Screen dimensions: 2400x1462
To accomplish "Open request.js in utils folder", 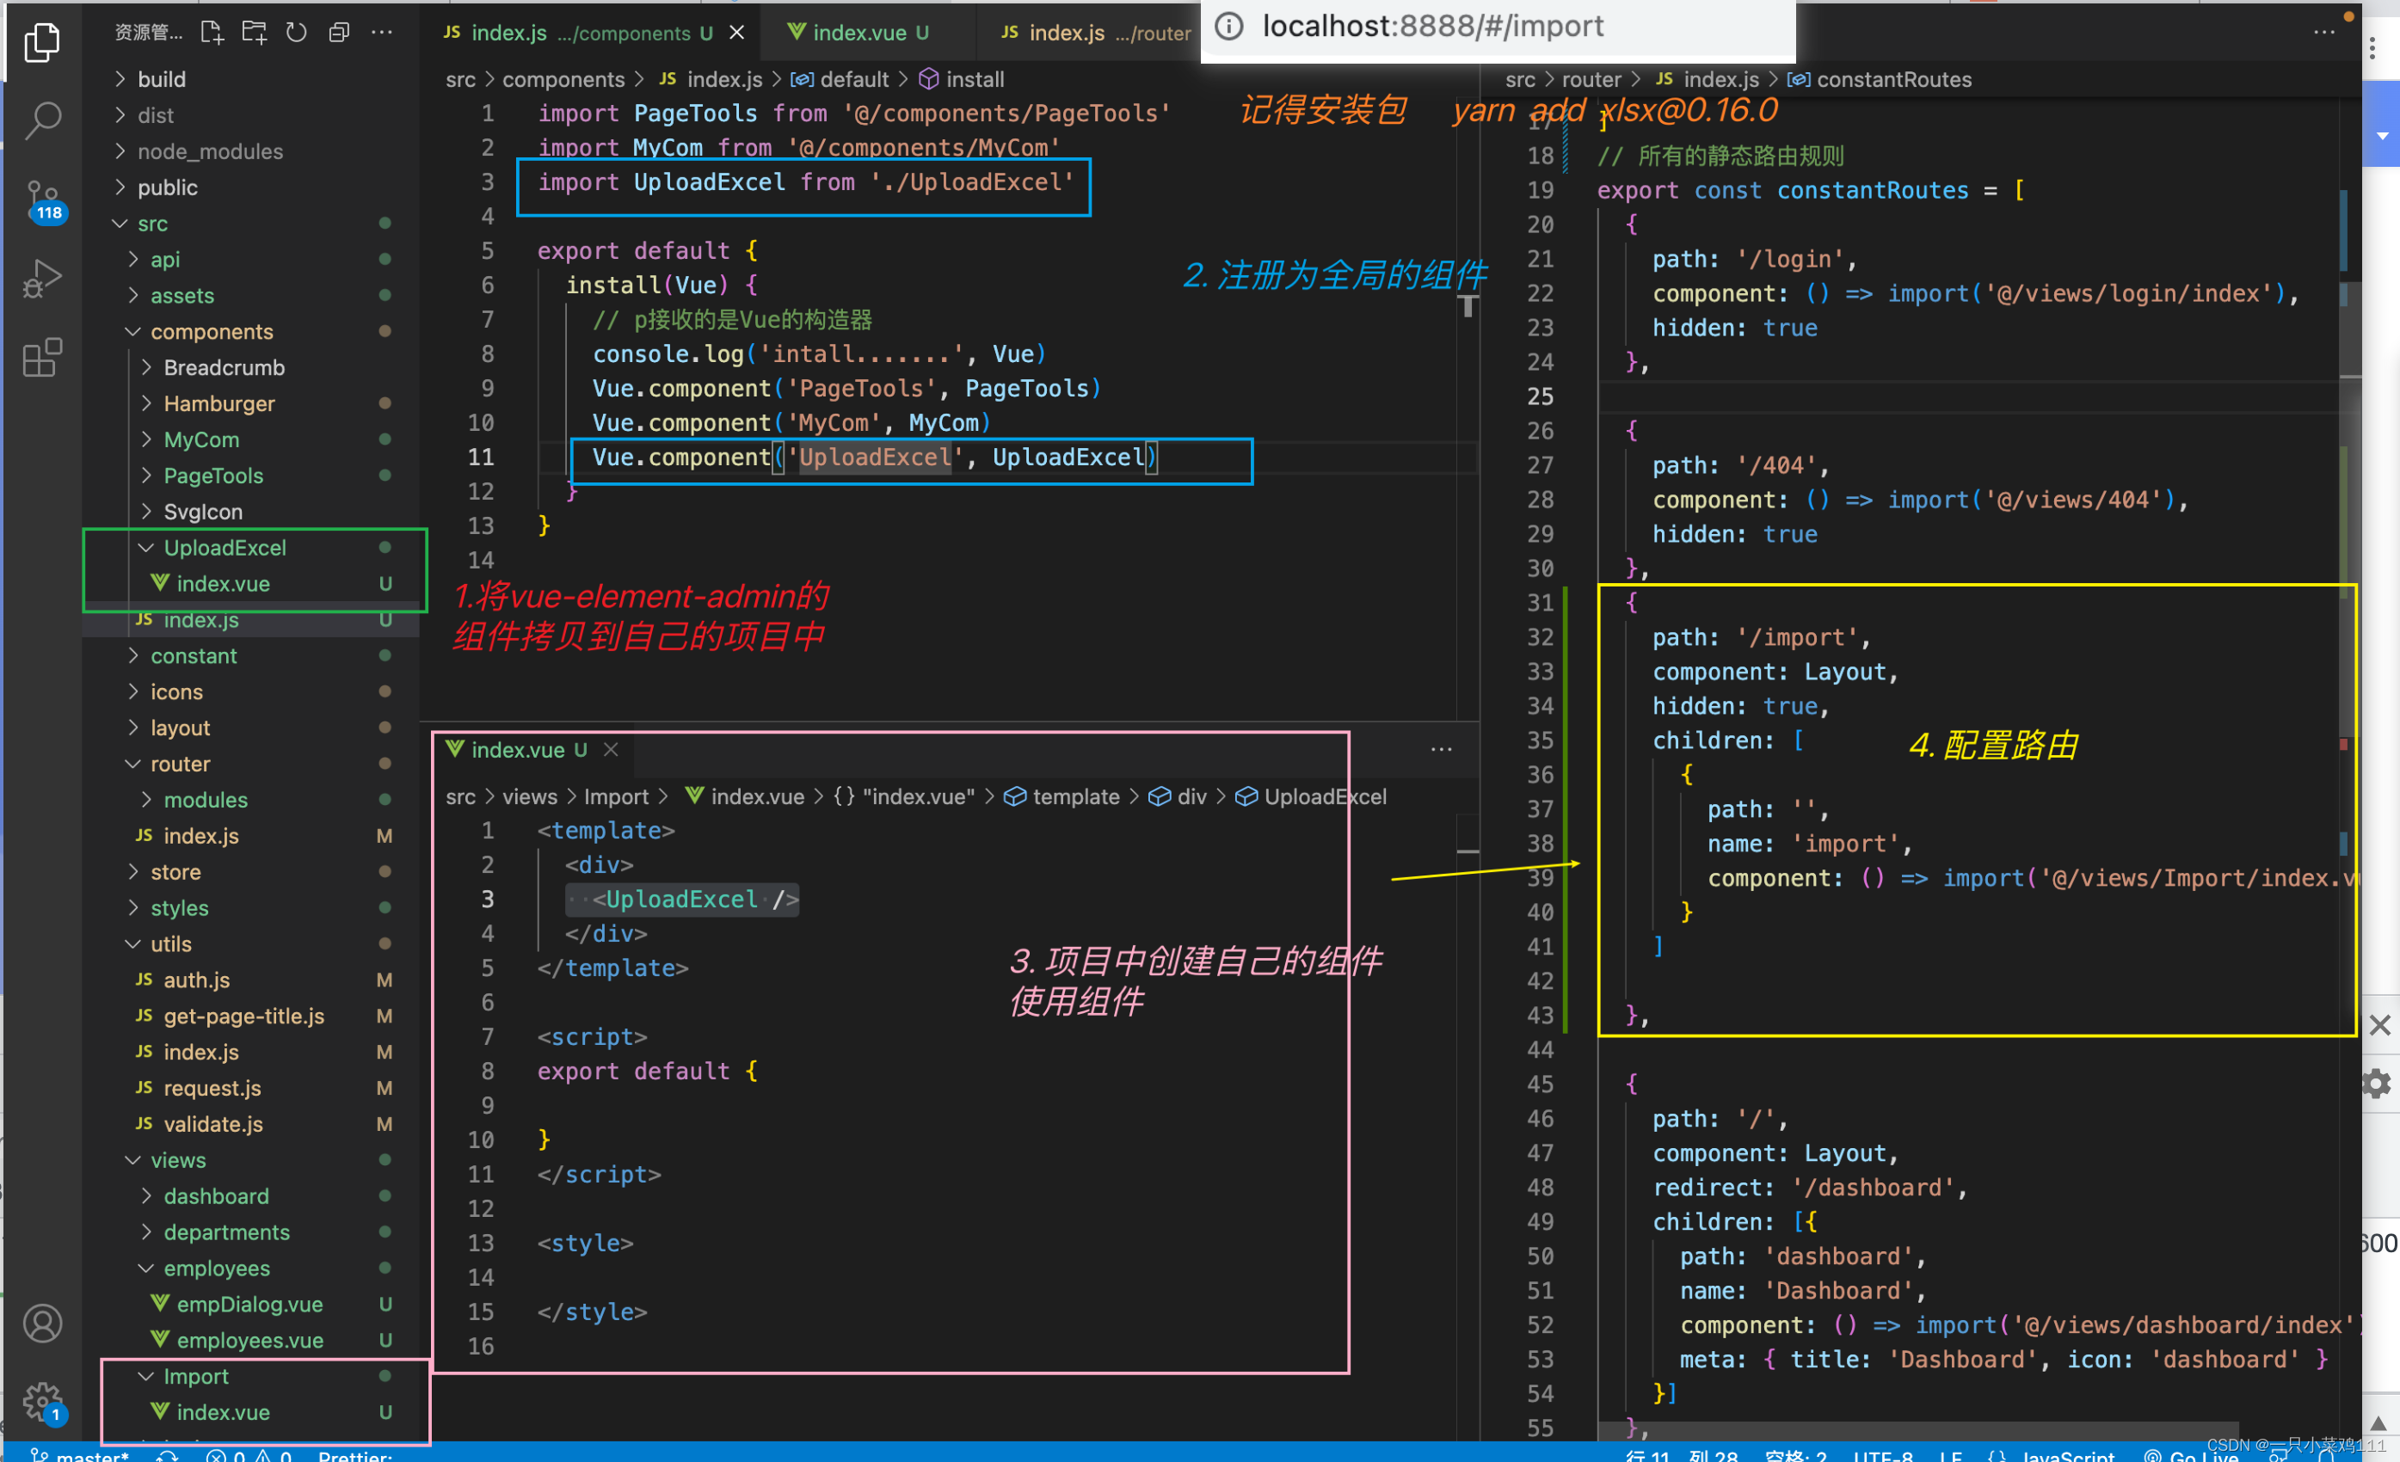I will (212, 1088).
